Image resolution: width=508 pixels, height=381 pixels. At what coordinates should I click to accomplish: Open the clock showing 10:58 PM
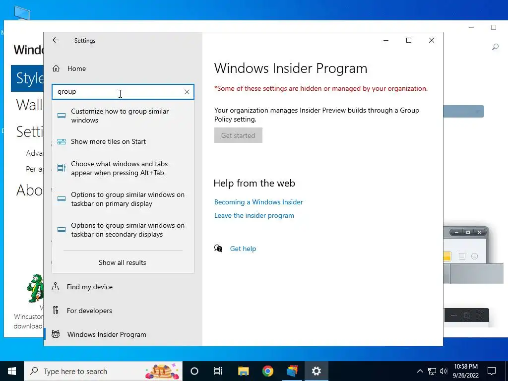pos(465,371)
